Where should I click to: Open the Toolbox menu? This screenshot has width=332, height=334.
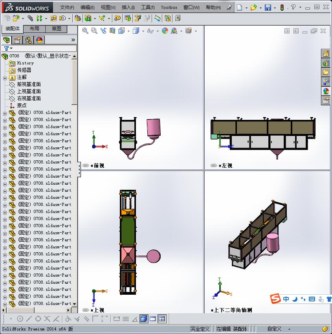169,7
